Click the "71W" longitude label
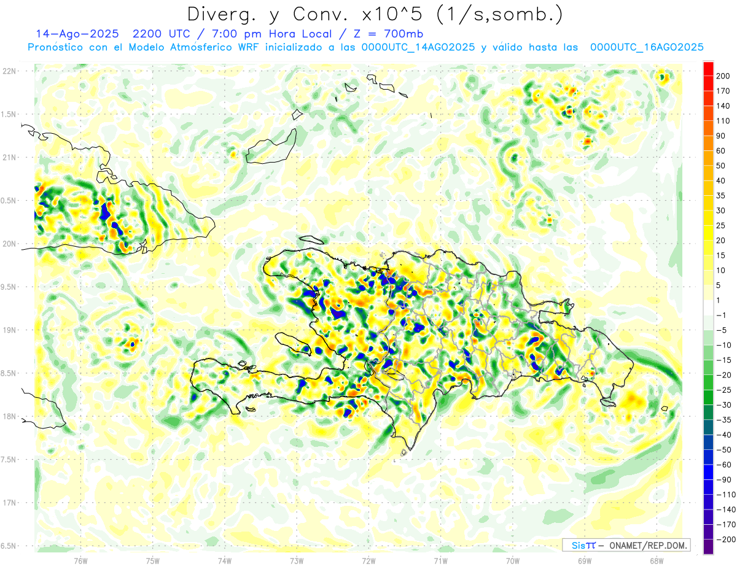Image resolution: width=737 pixels, height=569 pixels. 440,560
